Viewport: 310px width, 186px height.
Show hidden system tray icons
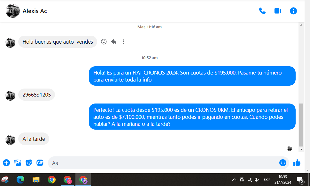point(234,180)
